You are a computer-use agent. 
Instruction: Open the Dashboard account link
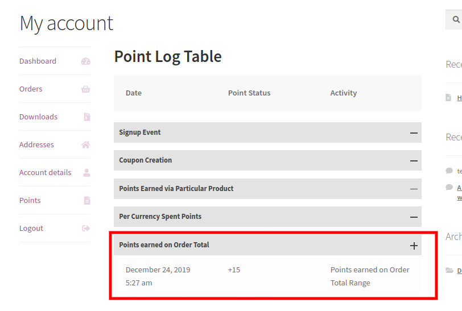click(x=38, y=61)
